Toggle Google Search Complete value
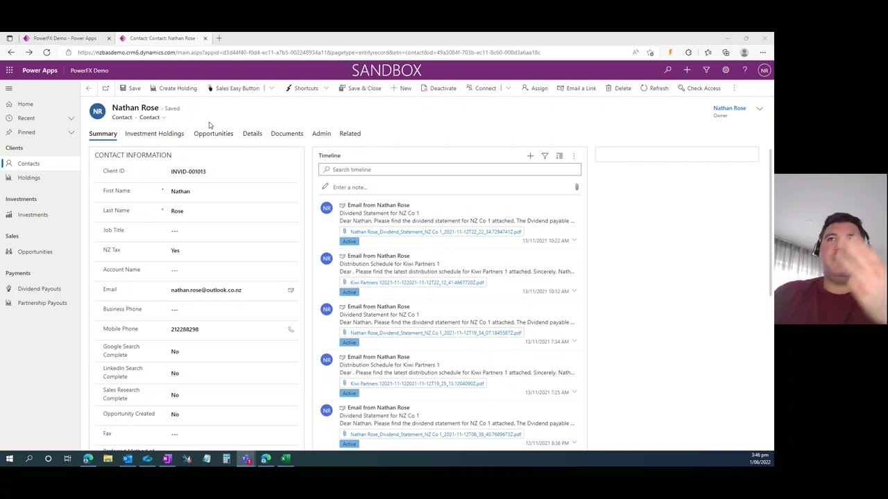This screenshot has width=888, height=499. point(175,351)
